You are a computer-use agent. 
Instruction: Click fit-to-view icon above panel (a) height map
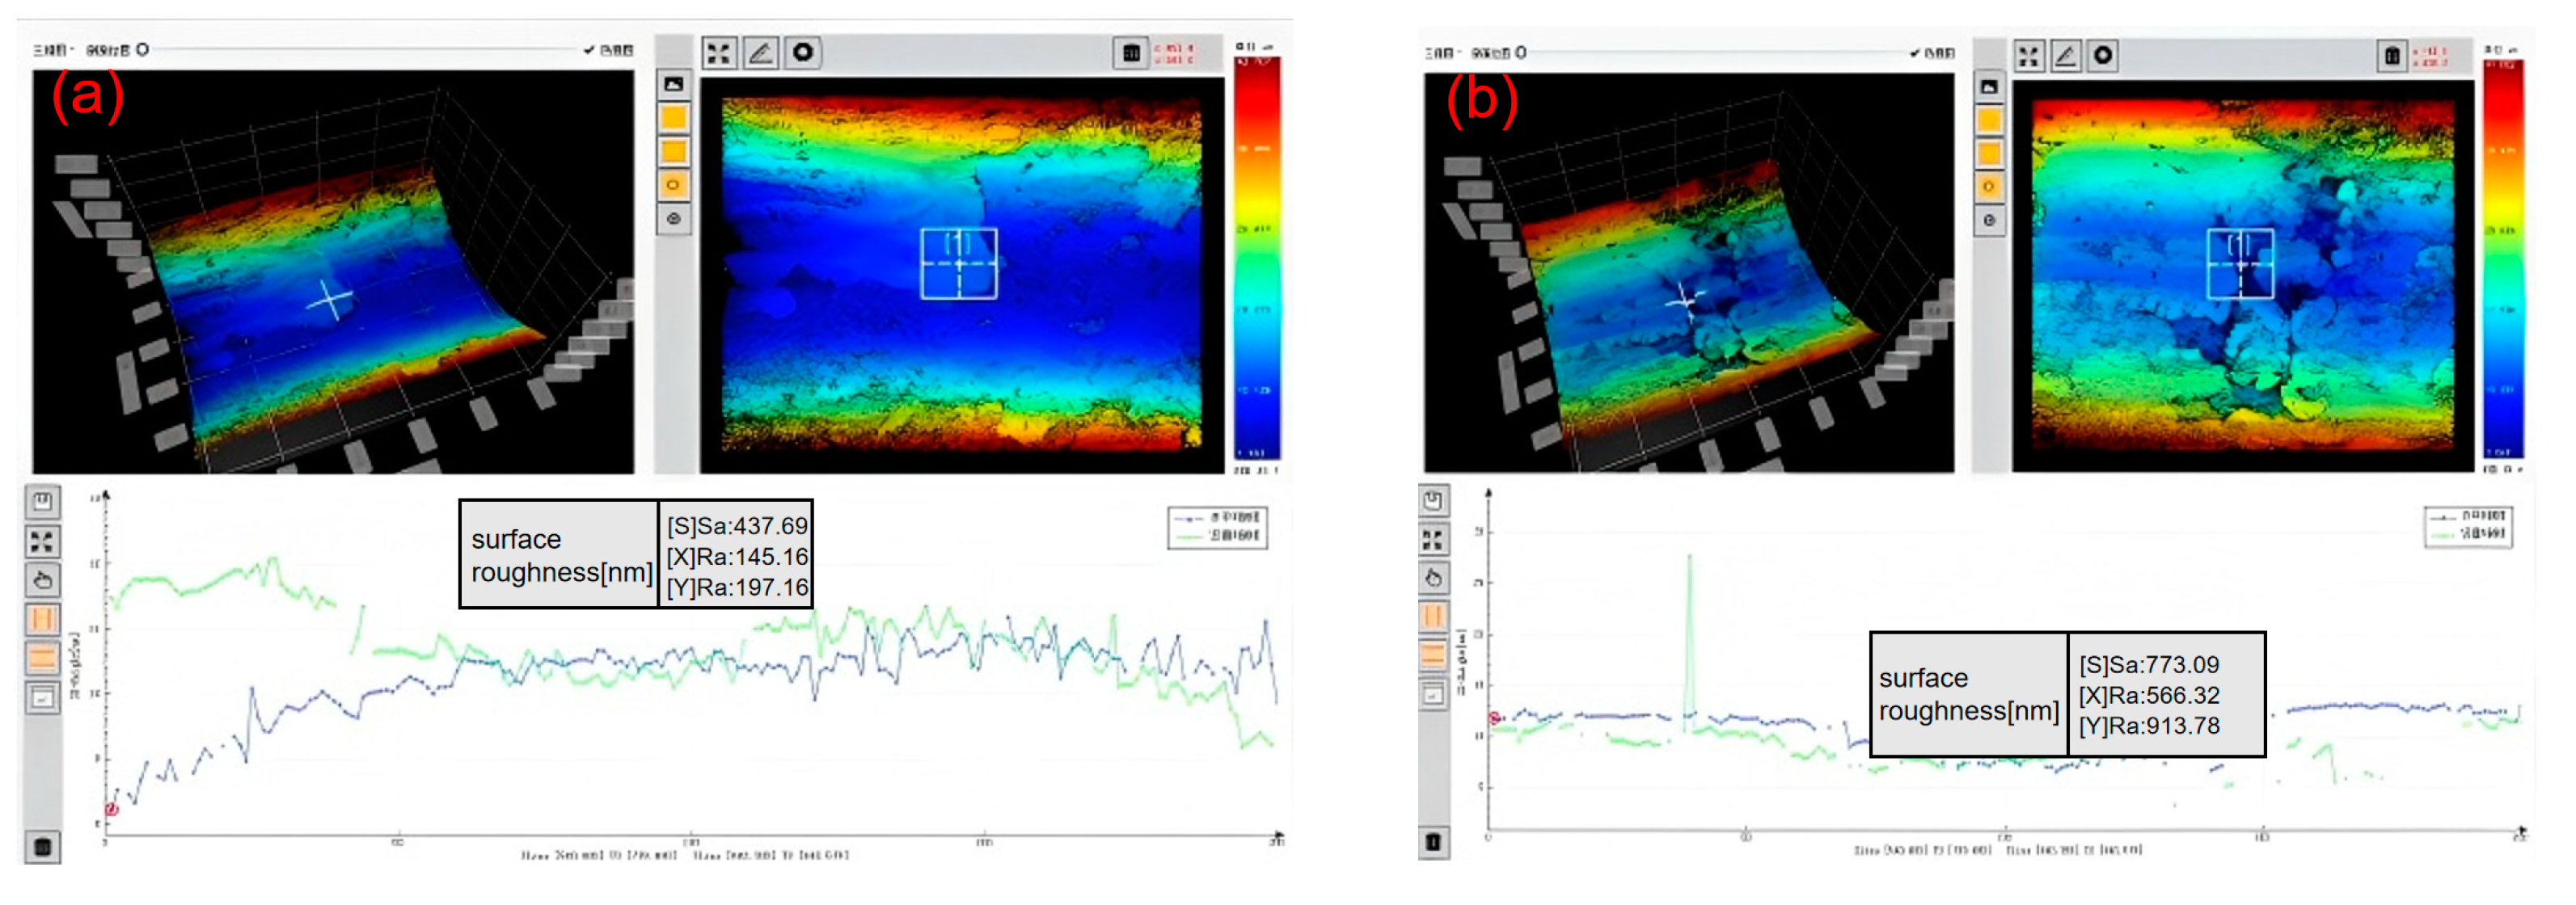click(718, 53)
